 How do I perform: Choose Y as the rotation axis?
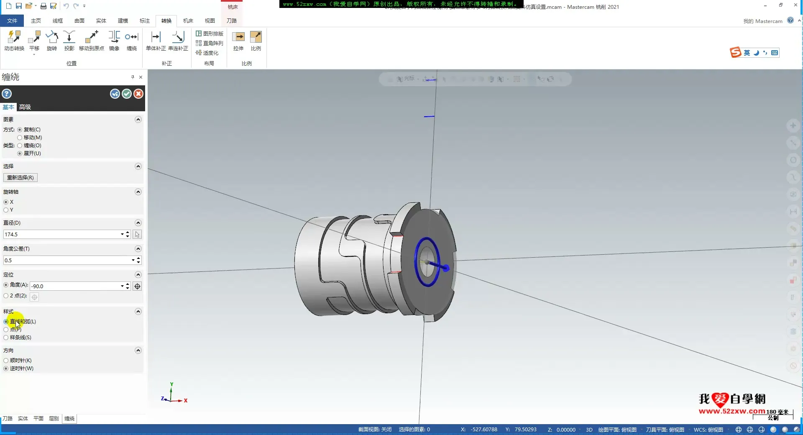[6, 210]
